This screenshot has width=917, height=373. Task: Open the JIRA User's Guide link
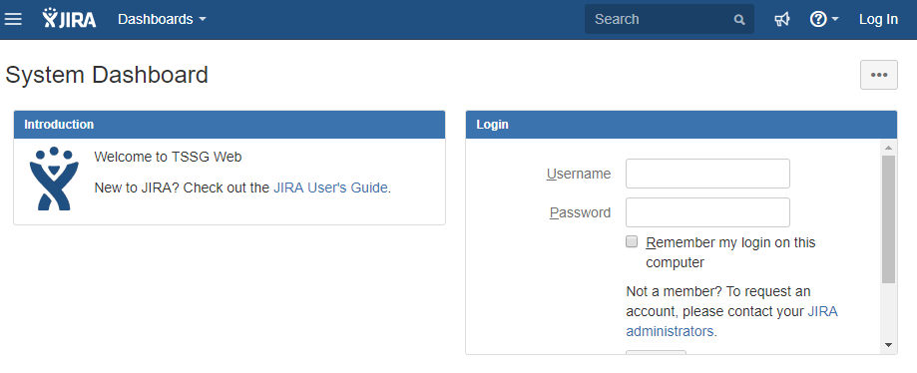330,187
